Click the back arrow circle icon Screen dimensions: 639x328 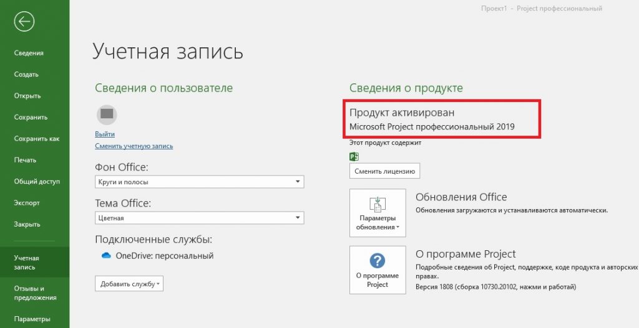pyautogui.click(x=24, y=22)
